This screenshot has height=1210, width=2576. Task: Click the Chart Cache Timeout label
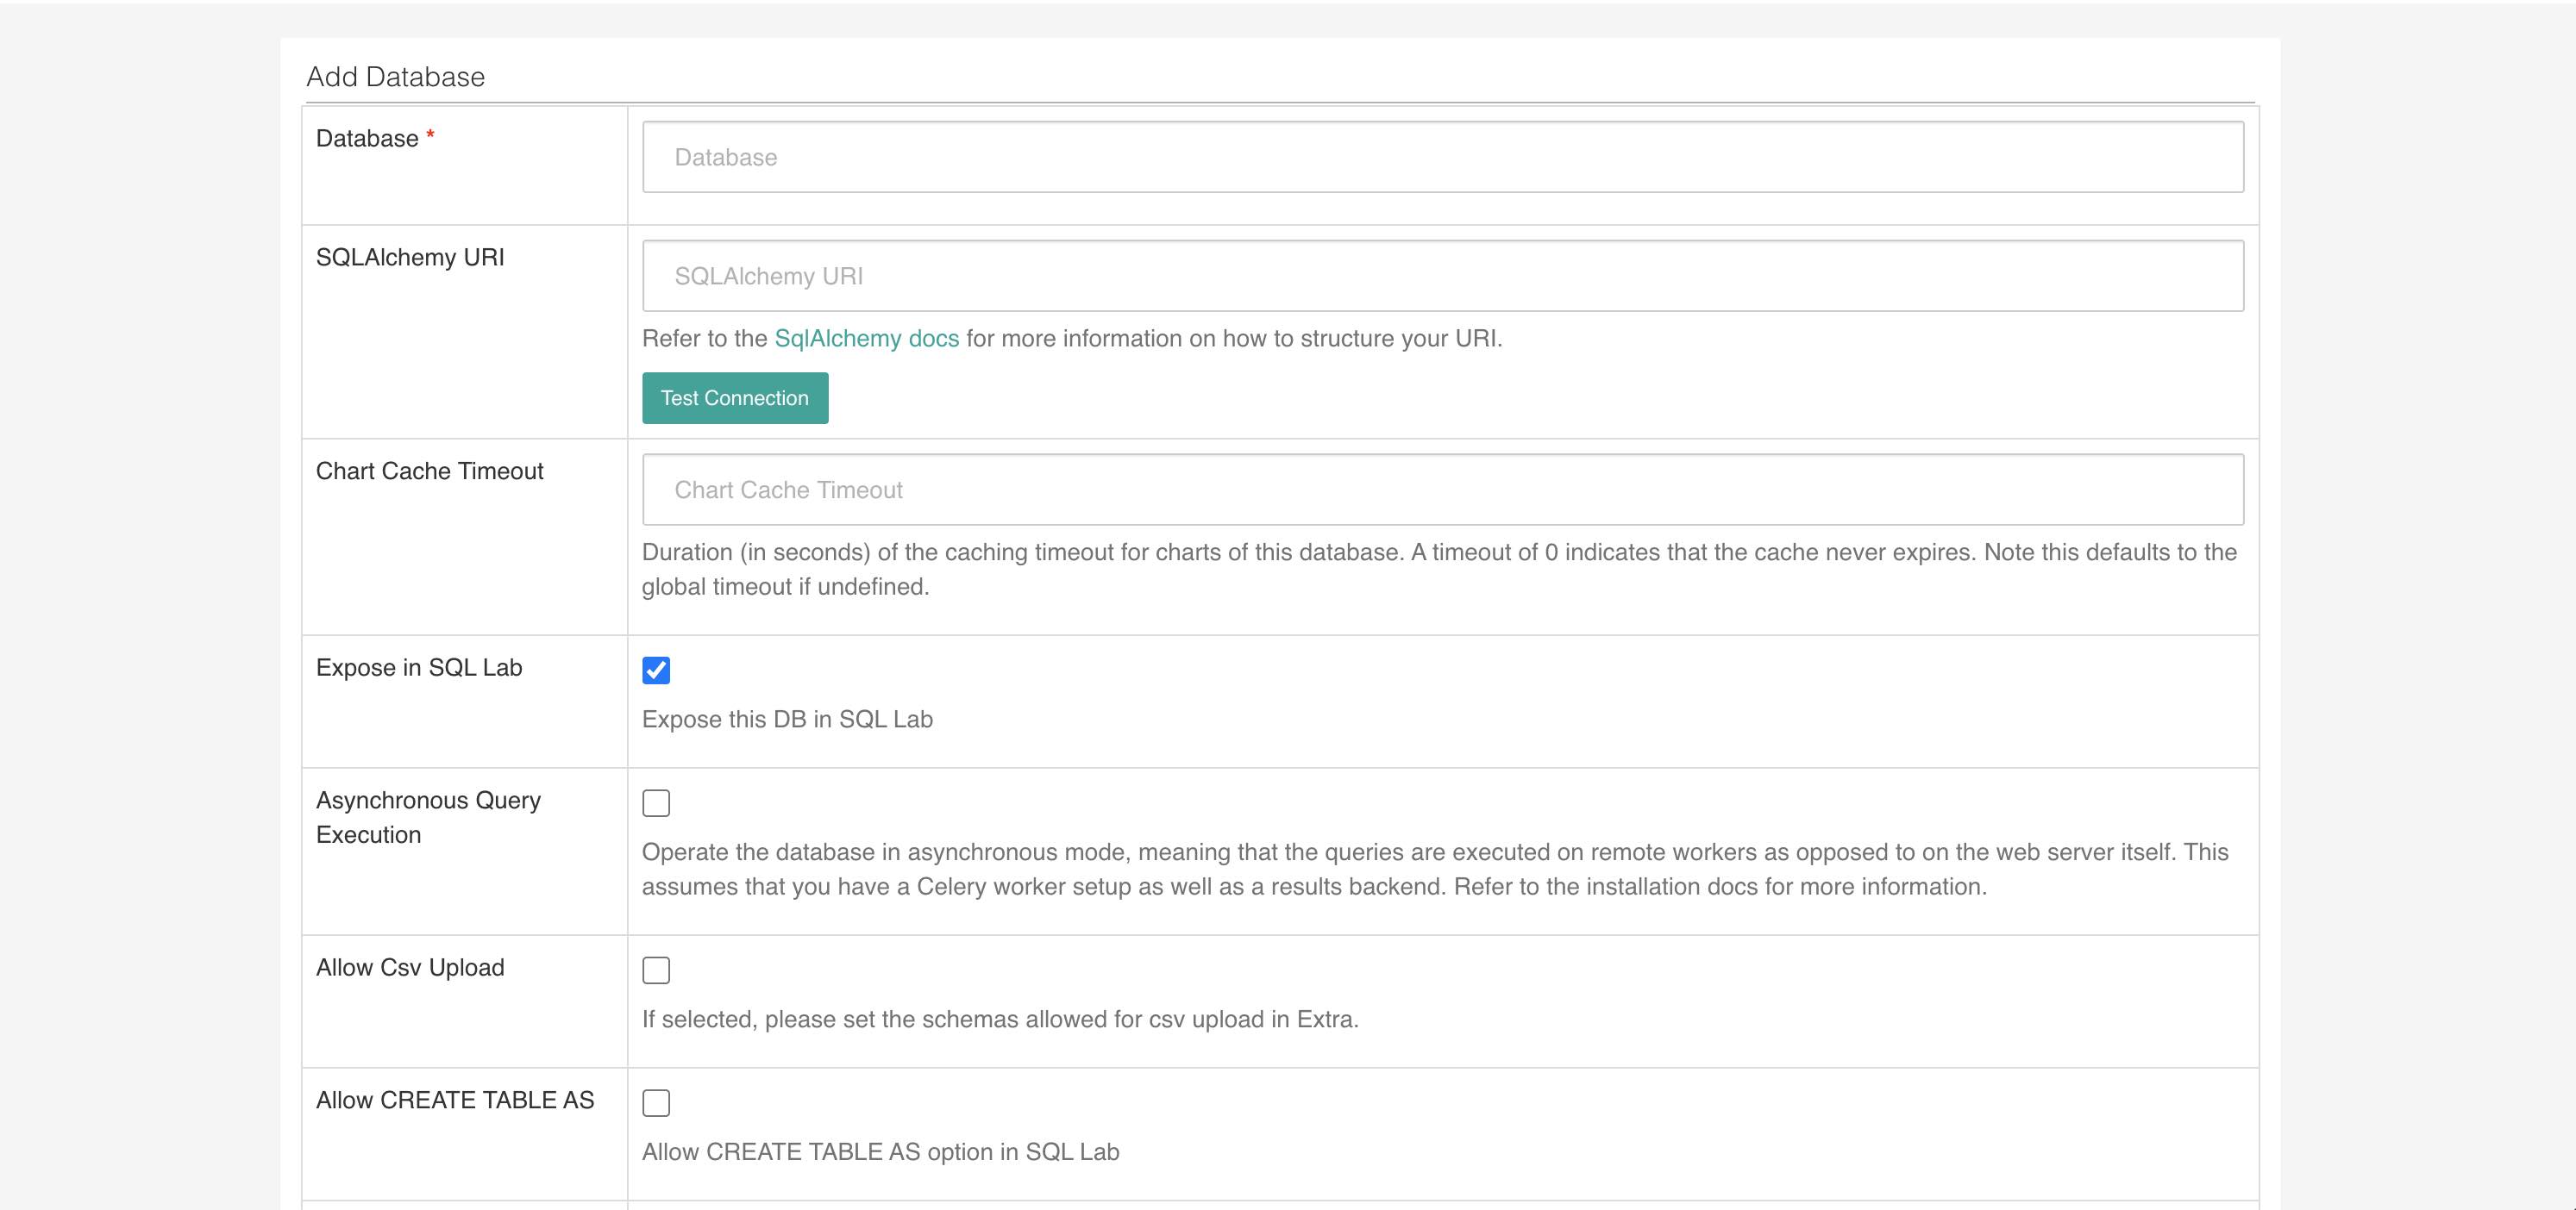429,471
